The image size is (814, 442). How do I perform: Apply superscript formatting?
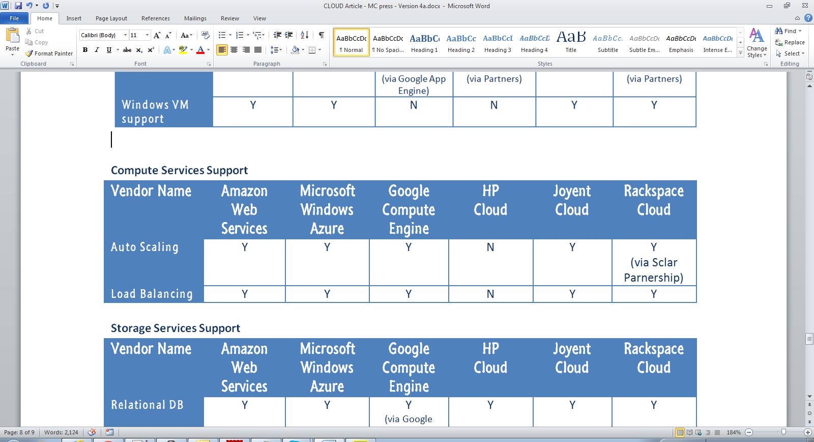click(x=151, y=50)
